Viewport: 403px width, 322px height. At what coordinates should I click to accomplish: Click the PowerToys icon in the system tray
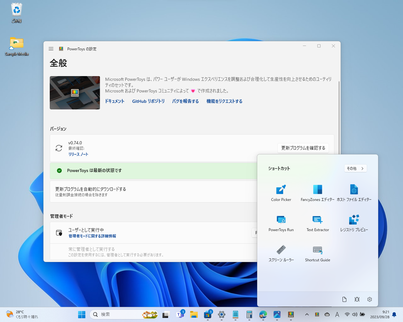pos(317,314)
